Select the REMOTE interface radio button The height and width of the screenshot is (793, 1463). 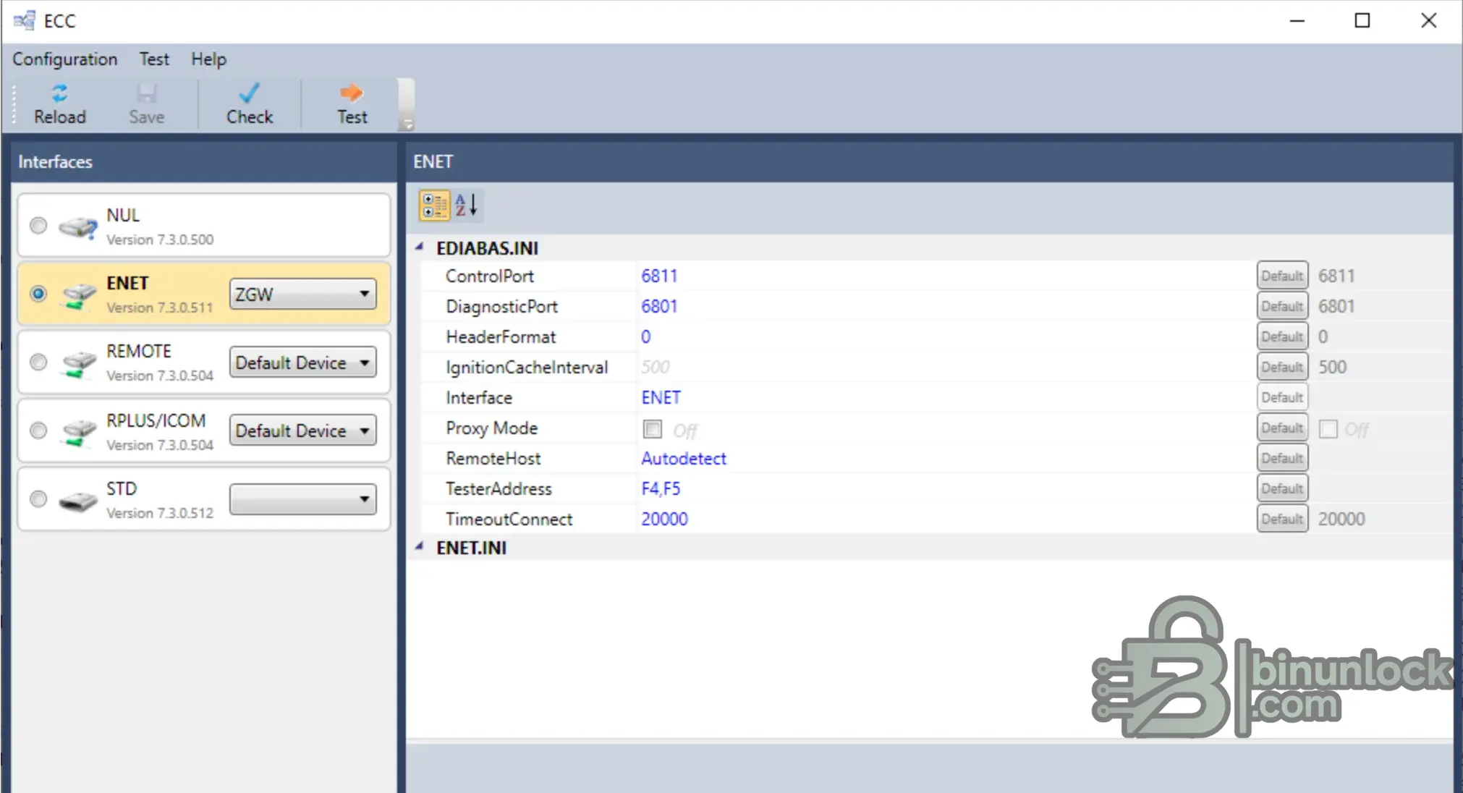click(x=38, y=362)
